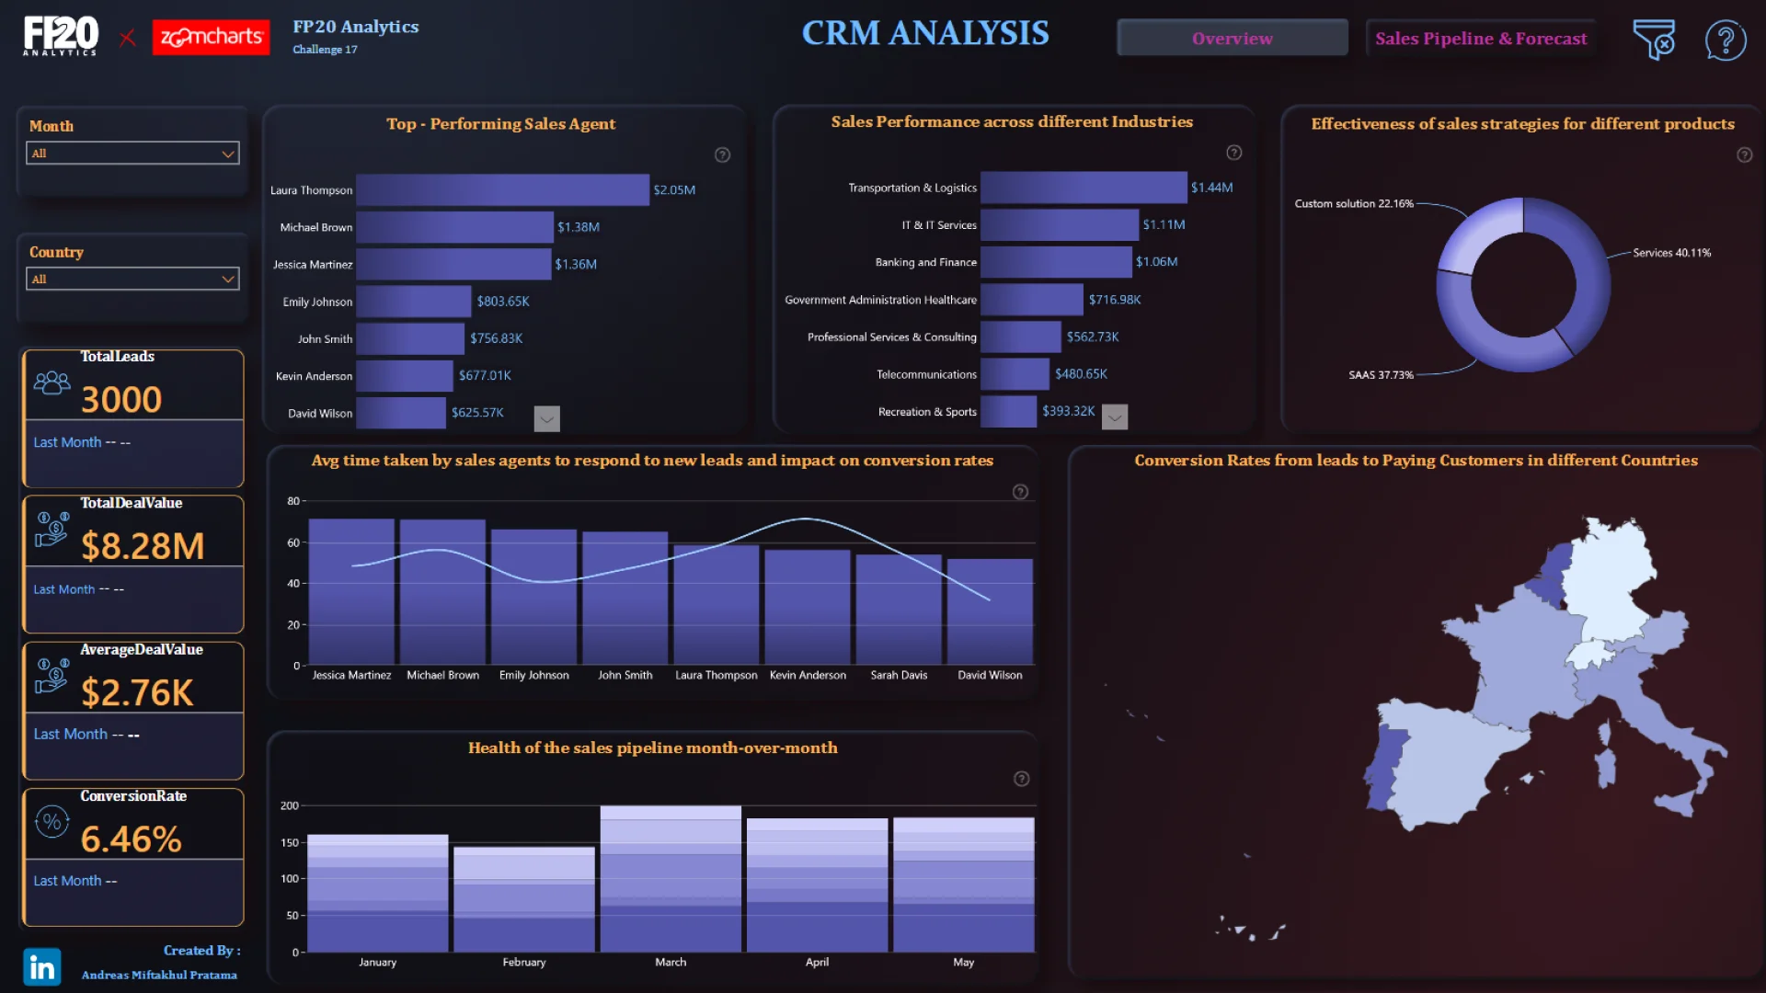Click the $8.28M Total Deal Value
Screen dimensions: 1766x993
[x=143, y=545]
